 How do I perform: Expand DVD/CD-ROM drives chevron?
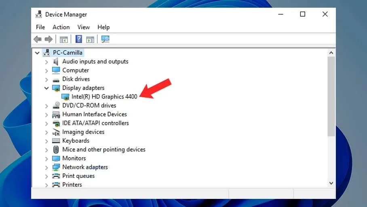[x=46, y=106]
